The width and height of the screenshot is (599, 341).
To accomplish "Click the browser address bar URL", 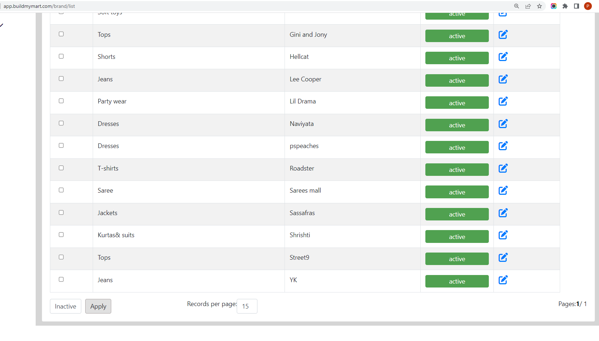I will (39, 6).
